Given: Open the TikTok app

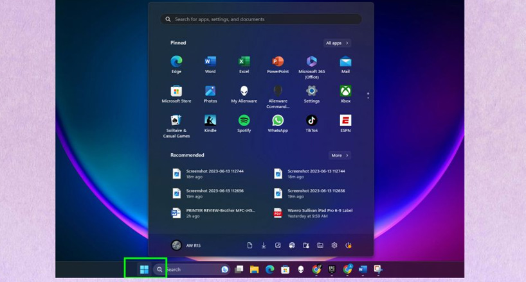Looking at the screenshot, I should point(312,124).
